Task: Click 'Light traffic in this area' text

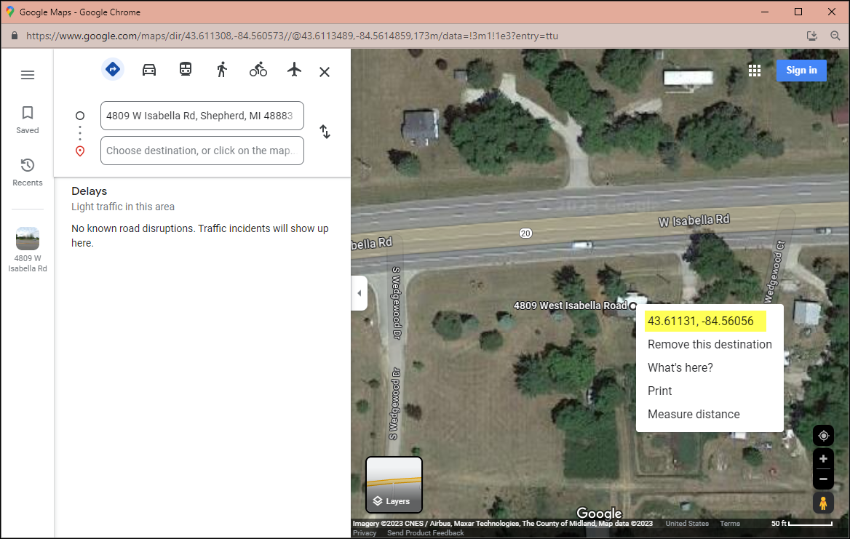Action: (x=123, y=207)
